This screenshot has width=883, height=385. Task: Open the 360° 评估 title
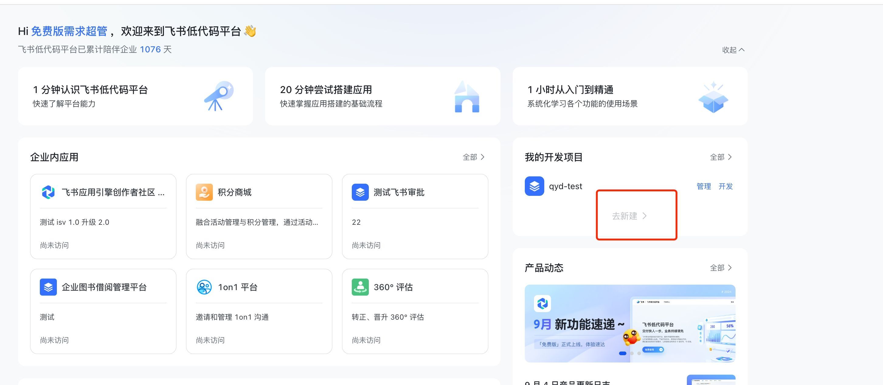coord(393,287)
